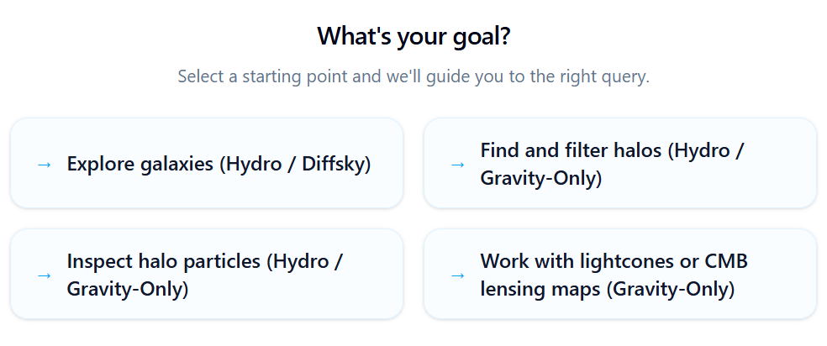This screenshot has height=346, width=827.
Task: Select the "What's your goal?" heading
Action: click(x=413, y=36)
